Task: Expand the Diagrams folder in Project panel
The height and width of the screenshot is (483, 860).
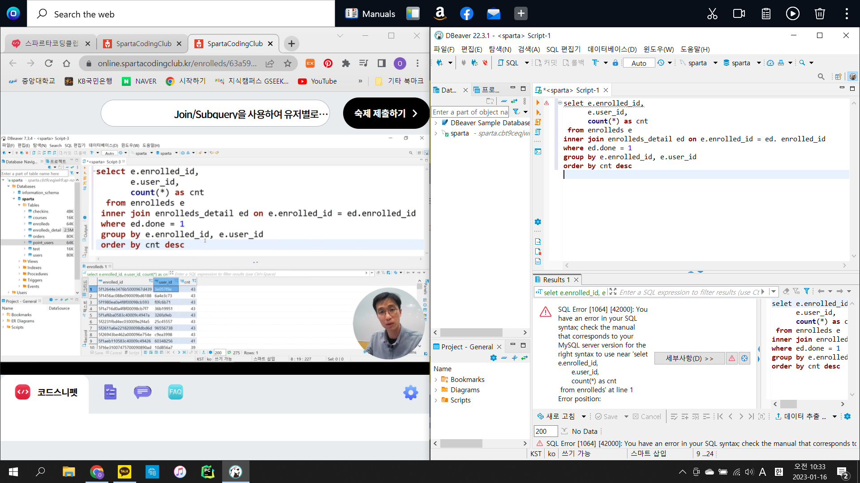Action: 436,390
